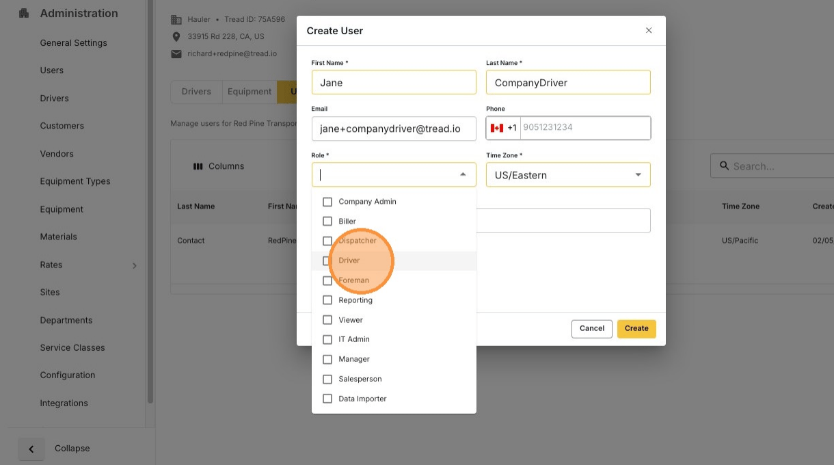The height and width of the screenshot is (465, 834).
Task: Click the Phone number input field
Action: pyautogui.click(x=585, y=127)
